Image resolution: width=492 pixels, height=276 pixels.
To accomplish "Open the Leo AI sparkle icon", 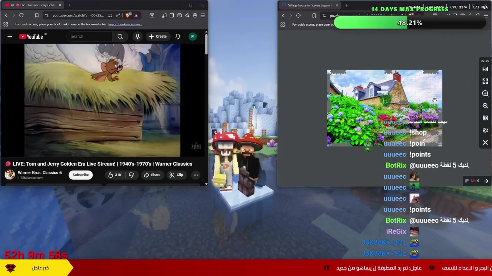I will pos(187,15).
